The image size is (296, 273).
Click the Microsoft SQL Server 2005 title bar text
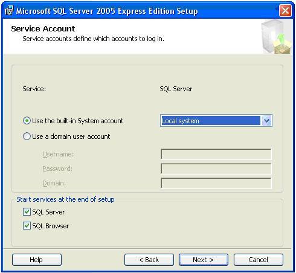tap(107, 11)
